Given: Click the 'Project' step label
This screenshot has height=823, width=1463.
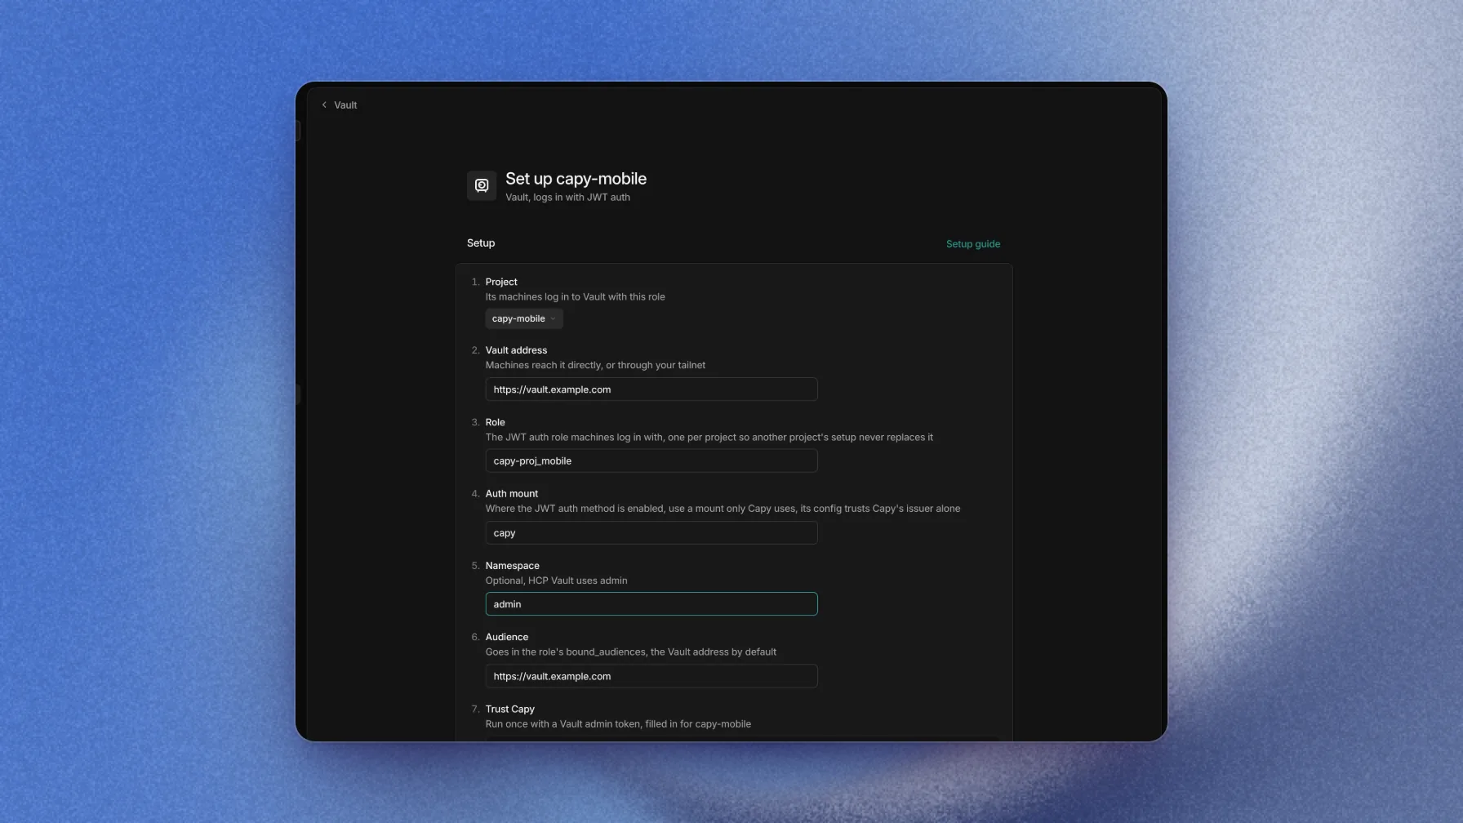Looking at the screenshot, I should pyautogui.click(x=501, y=282).
